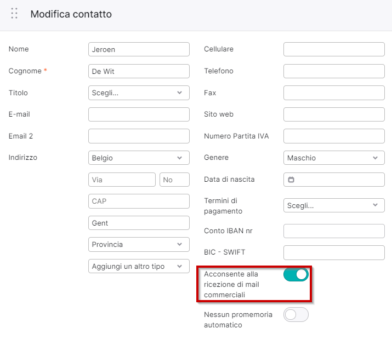Open the Titolo dropdown
392x340 pixels.
coord(139,93)
